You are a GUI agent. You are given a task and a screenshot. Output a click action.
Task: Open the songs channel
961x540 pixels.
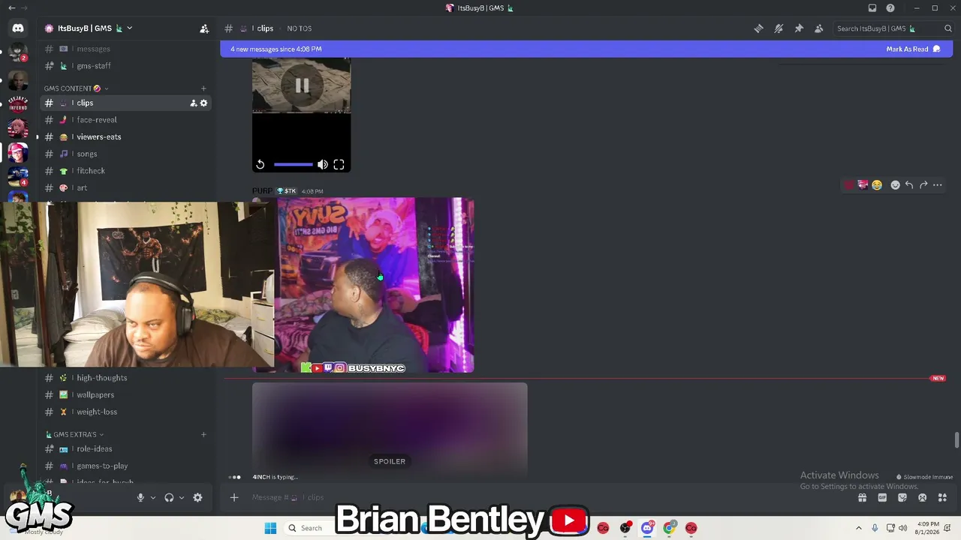tap(125, 154)
